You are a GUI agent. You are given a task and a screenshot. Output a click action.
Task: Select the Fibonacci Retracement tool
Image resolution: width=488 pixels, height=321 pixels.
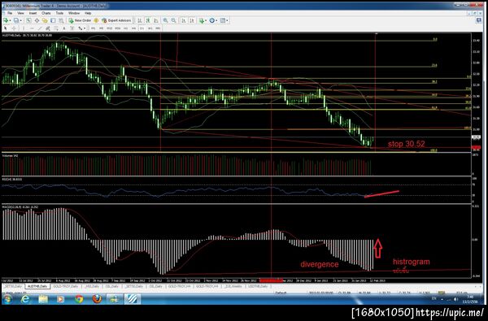[x=56, y=28]
